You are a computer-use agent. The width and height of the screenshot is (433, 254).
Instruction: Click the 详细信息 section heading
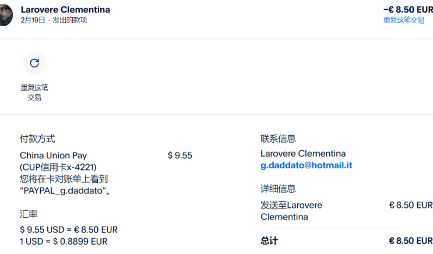click(x=278, y=189)
